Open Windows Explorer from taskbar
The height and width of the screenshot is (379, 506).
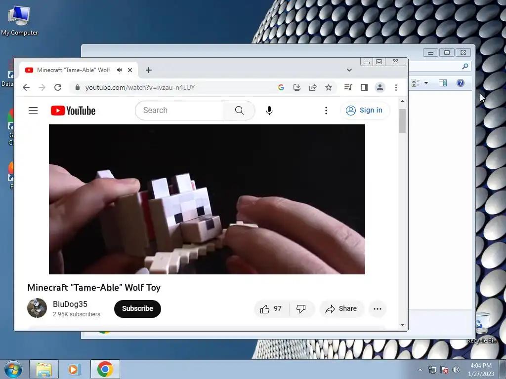tap(44, 369)
